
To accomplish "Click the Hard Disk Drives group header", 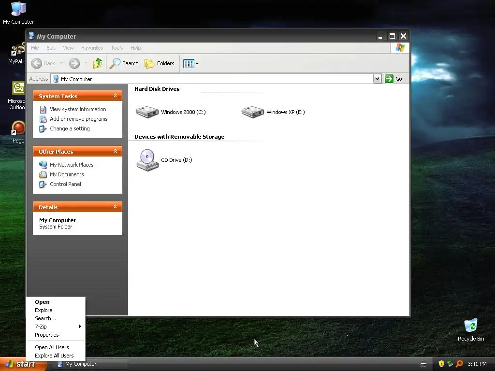I will click(157, 89).
